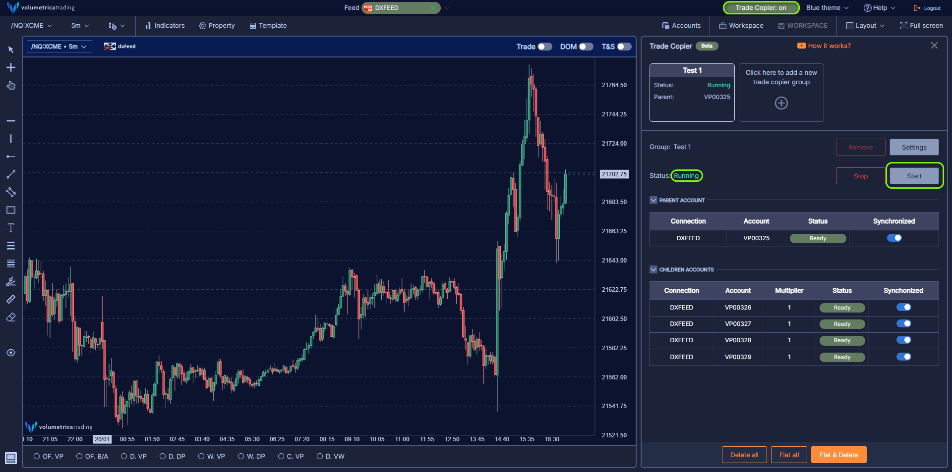Open the Template menu
The image size is (952, 472).
click(268, 26)
